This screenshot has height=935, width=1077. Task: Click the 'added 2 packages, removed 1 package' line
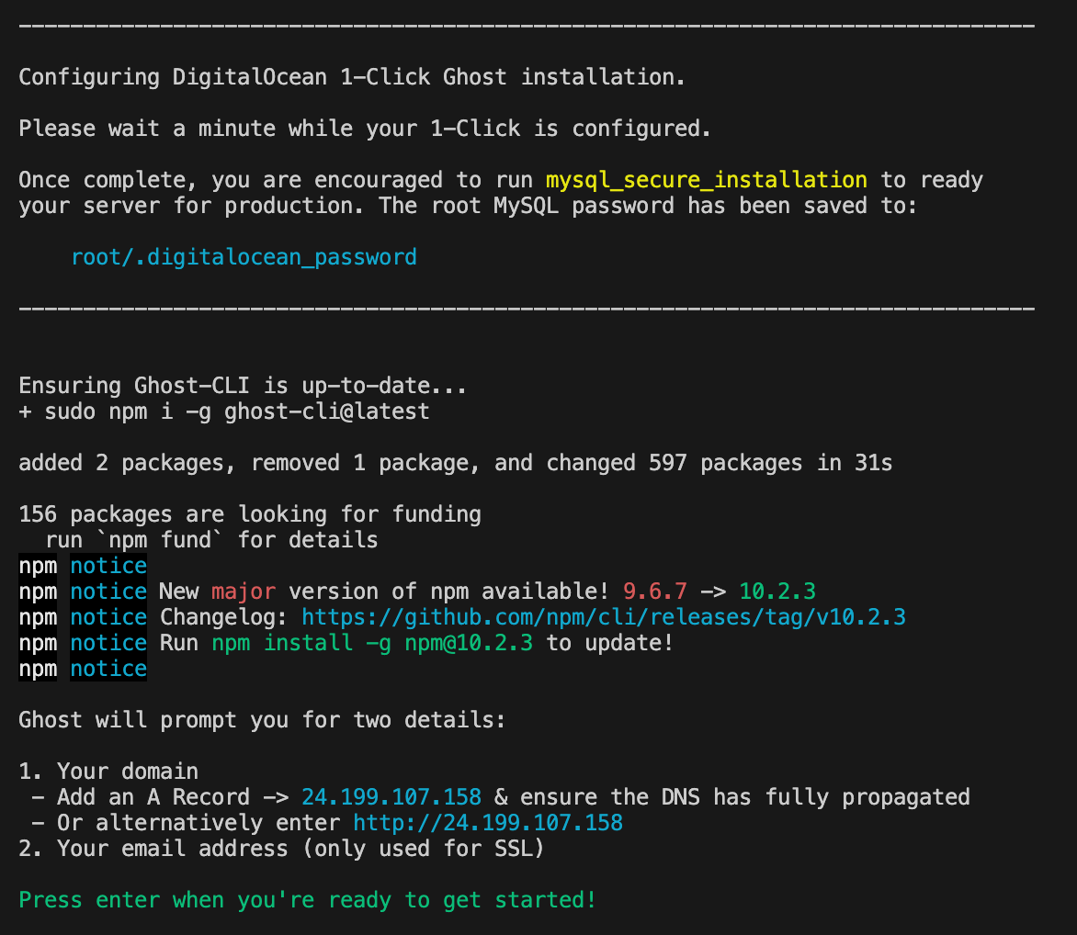455,463
